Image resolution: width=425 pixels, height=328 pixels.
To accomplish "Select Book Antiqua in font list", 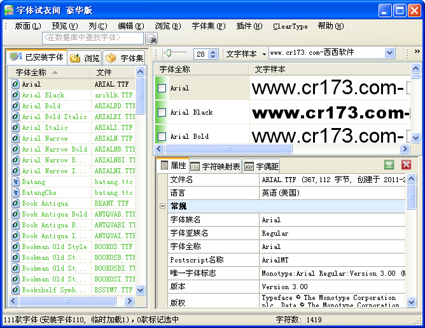I will tap(73, 203).
